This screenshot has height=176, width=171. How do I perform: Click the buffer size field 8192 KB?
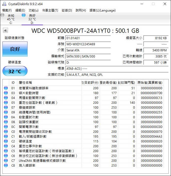(x=156, y=38)
